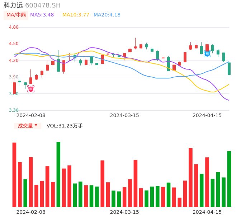
Task: Toggle the MA10:3.77 line legend
Action: click(76, 15)
